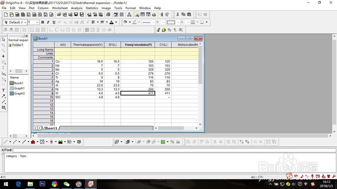Create a new project from the toolbar
Viewport: 337px width, 189px height.
(x=6, y=14)
